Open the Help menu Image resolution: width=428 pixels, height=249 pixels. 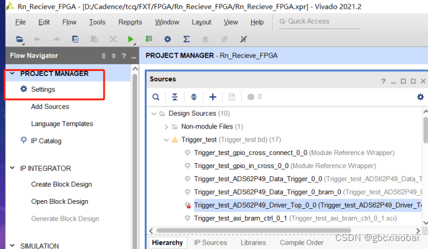click(257, 22)
